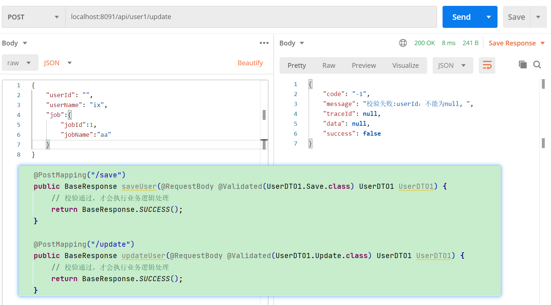The height and width of the screenshot is (305, 551).
Task: Click the globe network information icon
Action: tap(403, 43)
